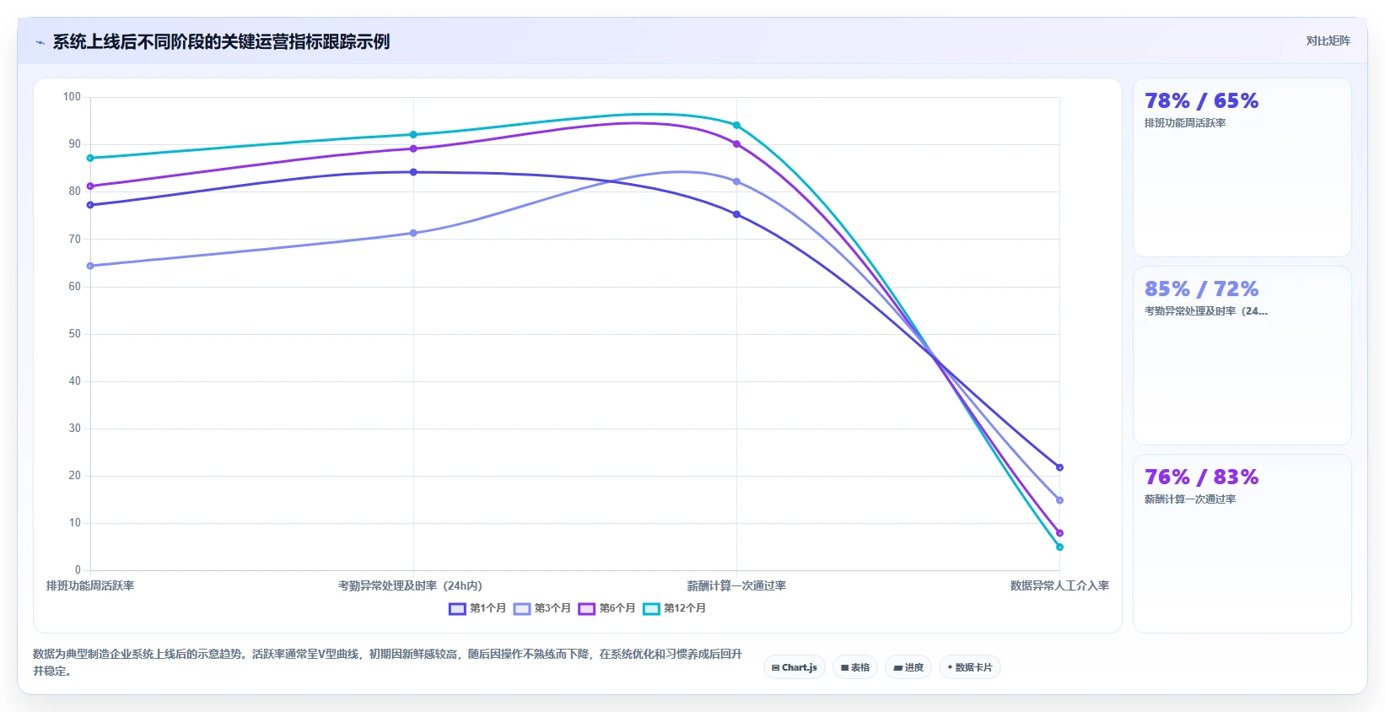Click the 表格 tag chip
The image size is (1385, 712).
click(x=855, y=667)
